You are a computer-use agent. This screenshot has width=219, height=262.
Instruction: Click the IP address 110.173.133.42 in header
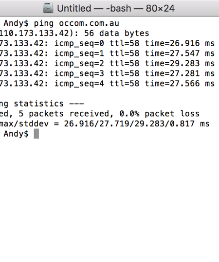(34, 34)
